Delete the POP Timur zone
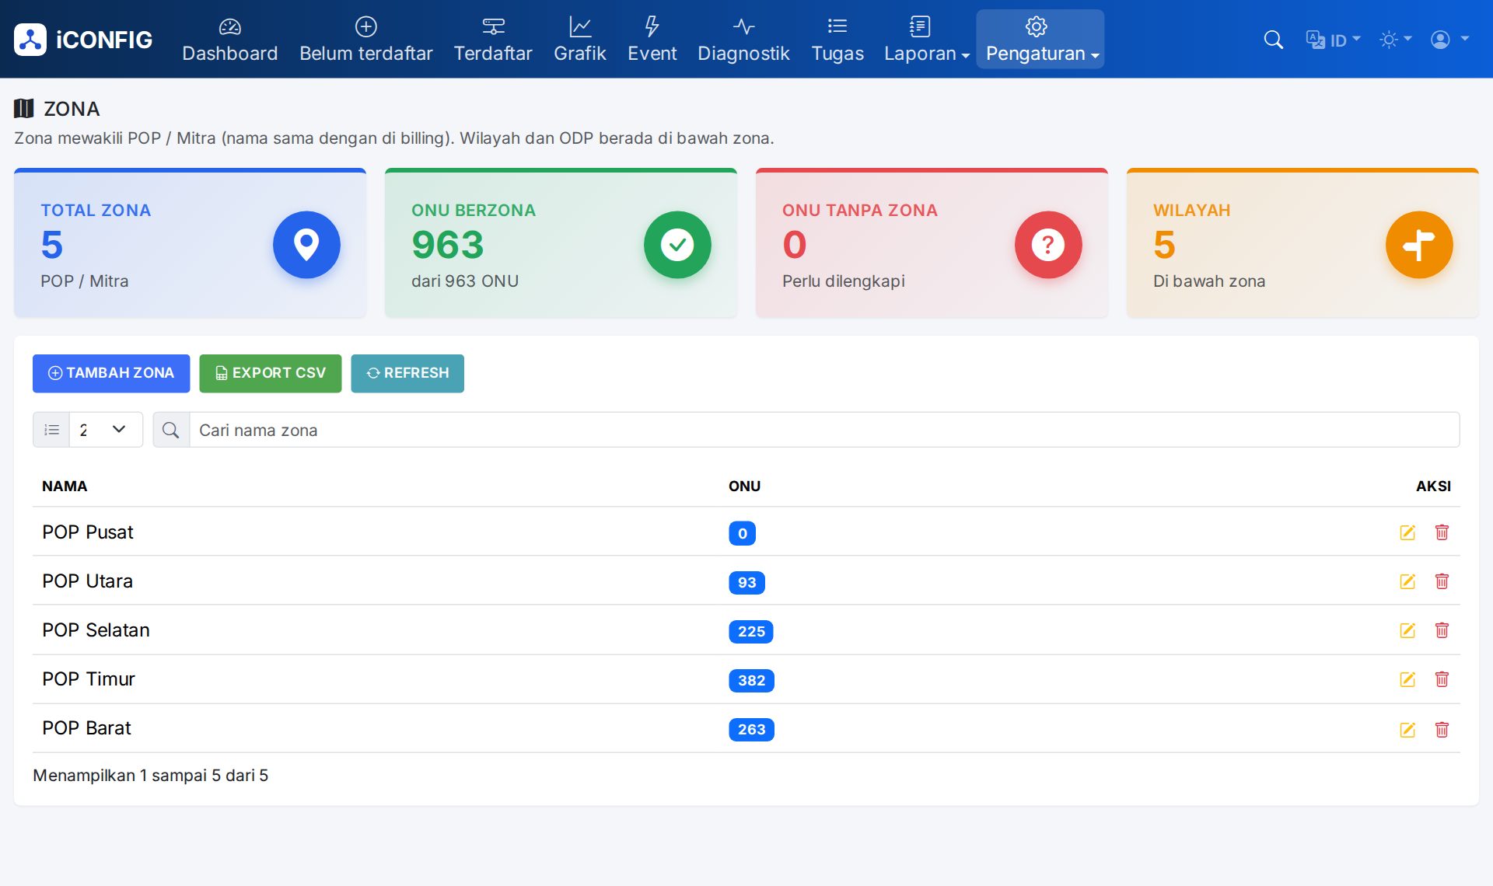The image size is (1493, 886). (1442, 679)
